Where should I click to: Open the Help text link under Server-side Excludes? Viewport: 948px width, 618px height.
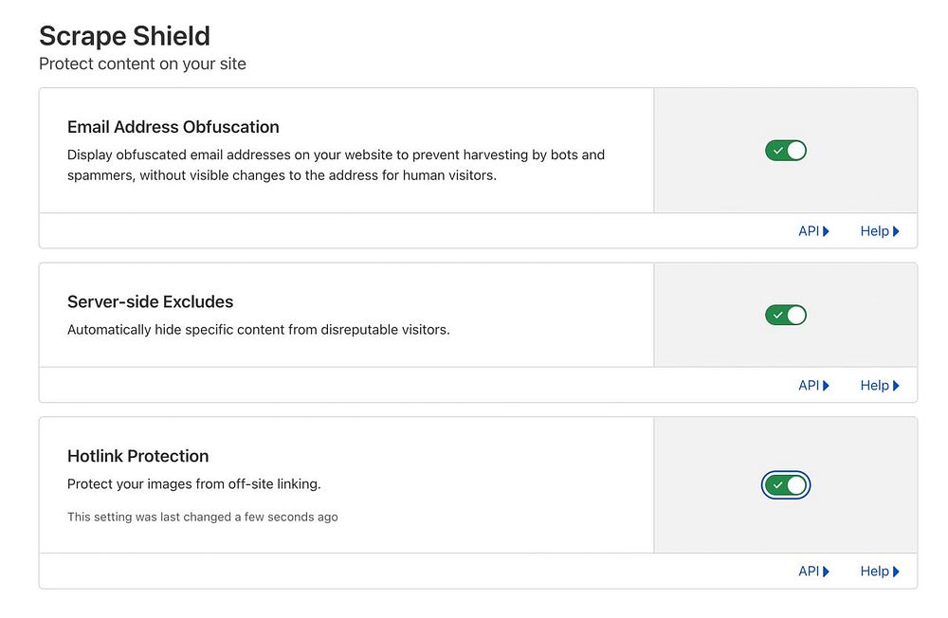tap(874, 386)
